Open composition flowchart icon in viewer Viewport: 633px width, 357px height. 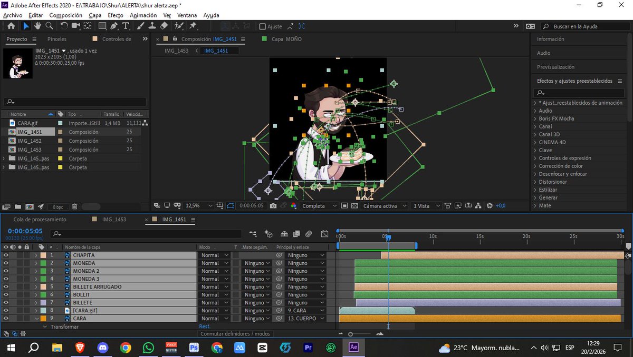click(478, 206)
